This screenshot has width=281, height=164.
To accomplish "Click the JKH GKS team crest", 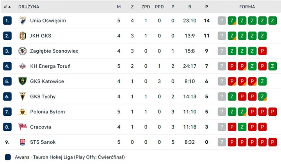I will 23,36.
